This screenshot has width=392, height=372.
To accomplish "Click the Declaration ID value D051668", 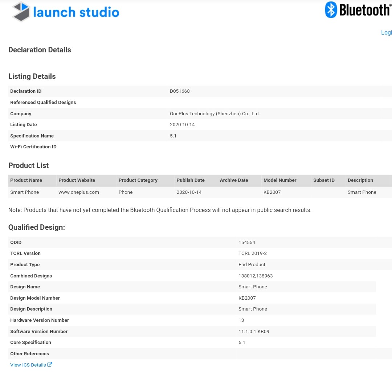I will (180, 91).
